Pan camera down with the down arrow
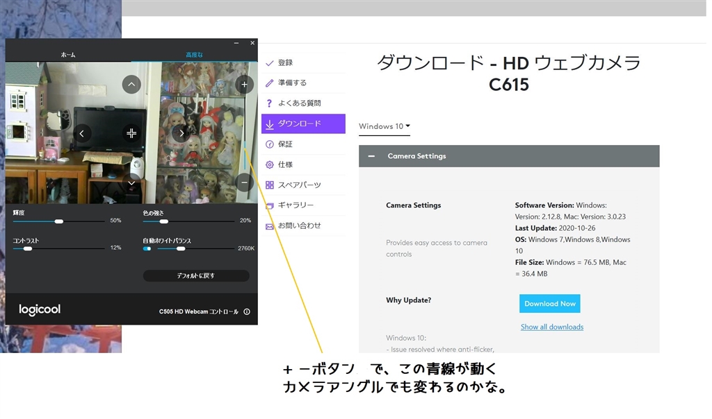This screenshot has height=419, width=712. [131, 182]
